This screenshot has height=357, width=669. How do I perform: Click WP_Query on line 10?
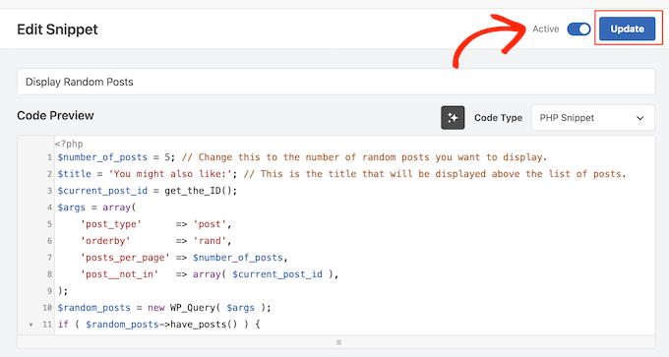pyautogui.click(x=193, y=308)
